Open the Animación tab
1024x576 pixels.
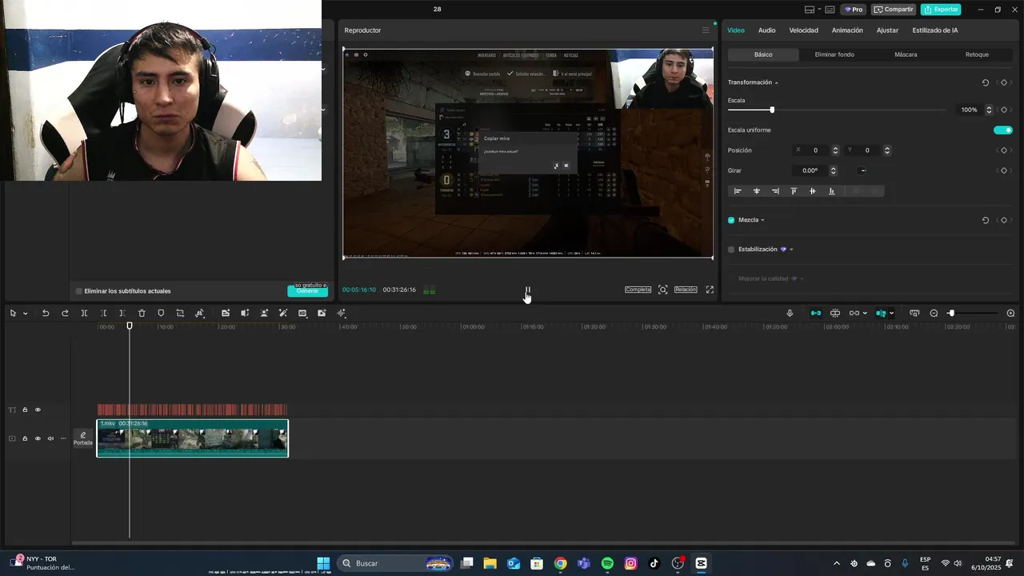pyautogui.click(x=847, y=30)
